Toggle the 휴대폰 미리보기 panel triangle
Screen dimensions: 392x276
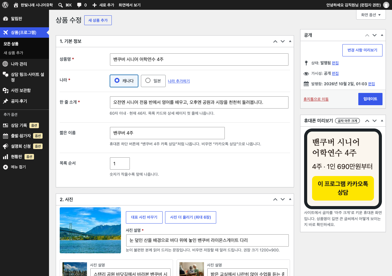(382, 121)
